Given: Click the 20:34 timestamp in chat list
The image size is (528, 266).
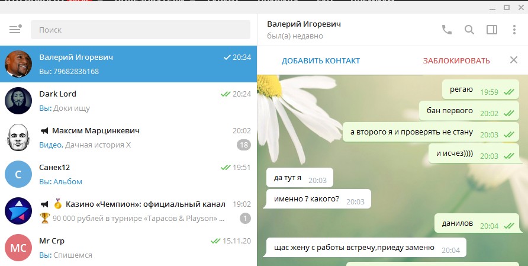Looking at the screenshot, I should (x=242, y=57).
